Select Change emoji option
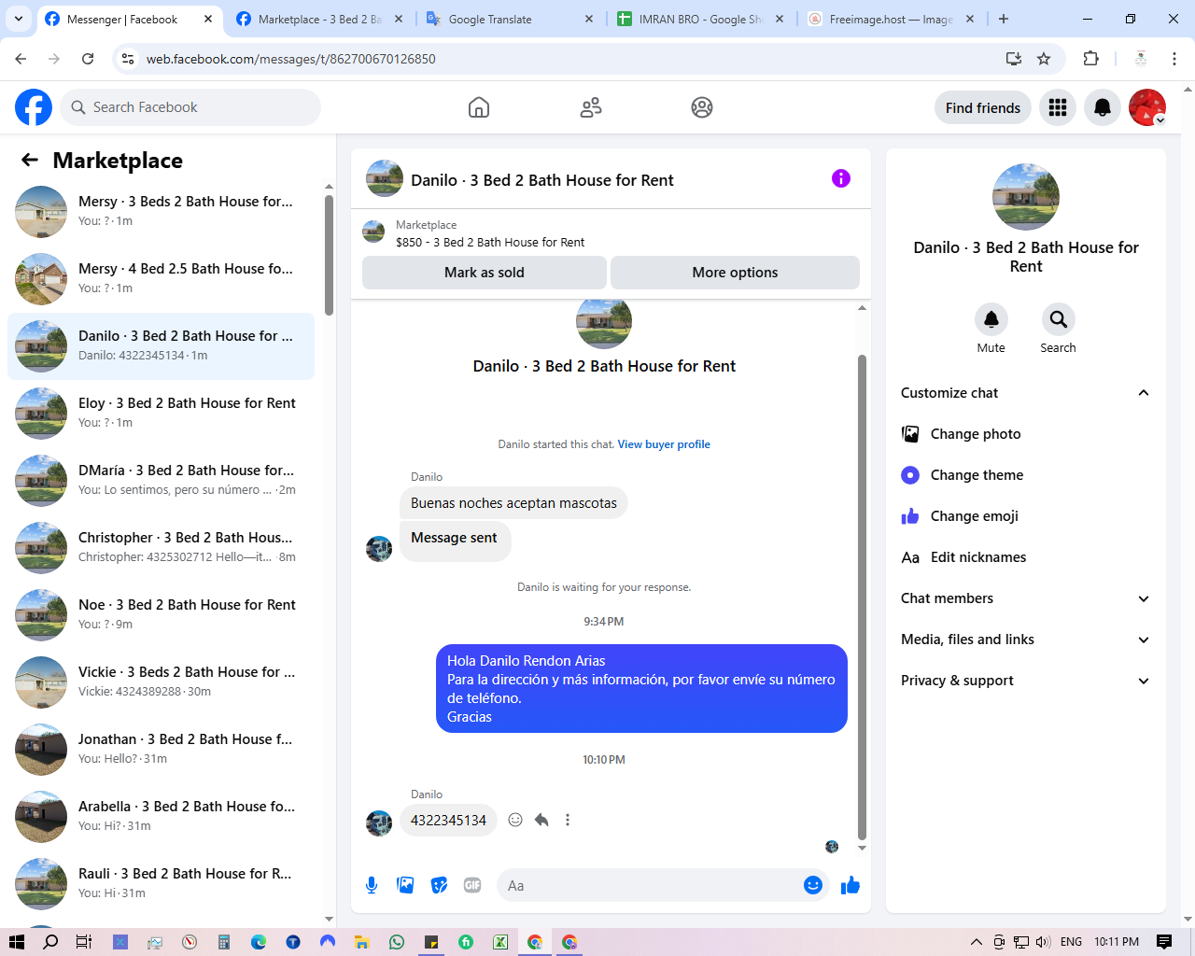The image size is (1195, 956). point(1026,516)
